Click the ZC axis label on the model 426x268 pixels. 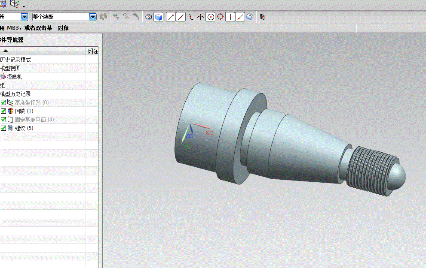click(x=190, y=136)
